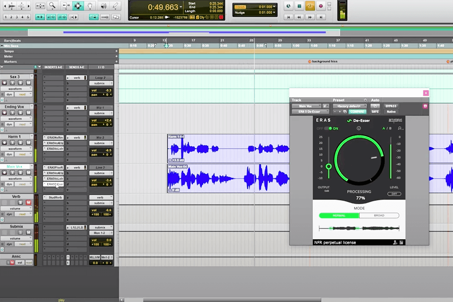Click the Fast Forward transport button
Screen dimensions: 453x302
[x=310, y=17]
